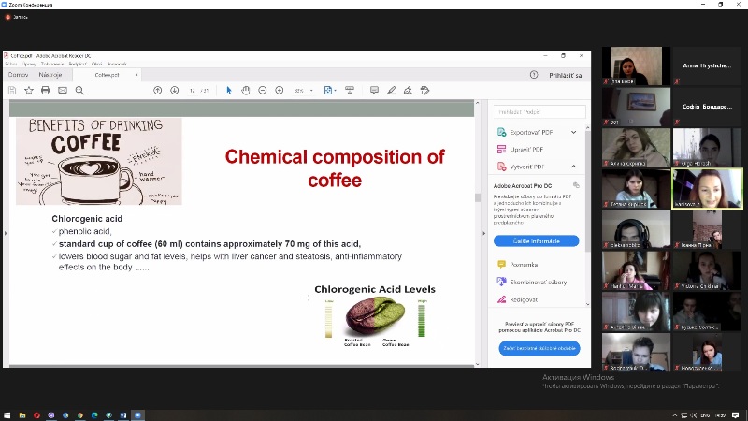Click the Ďalšie informácie blue button
Image resolution: width=748 pixels, height=421 pixels.
(x=536, y=241)
